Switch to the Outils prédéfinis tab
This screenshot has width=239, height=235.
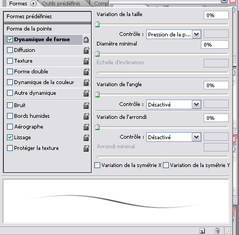(x=61, y=3)
